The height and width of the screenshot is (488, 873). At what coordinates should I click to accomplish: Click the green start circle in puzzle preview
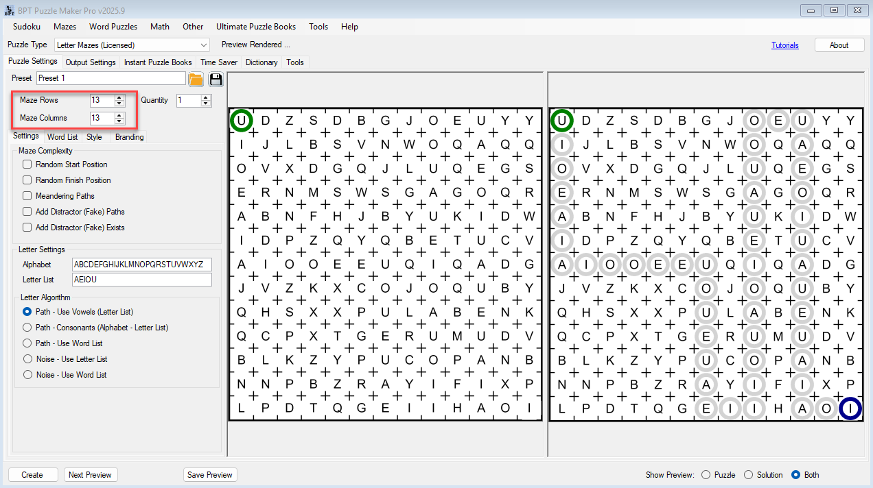click(x=241, y=121)
